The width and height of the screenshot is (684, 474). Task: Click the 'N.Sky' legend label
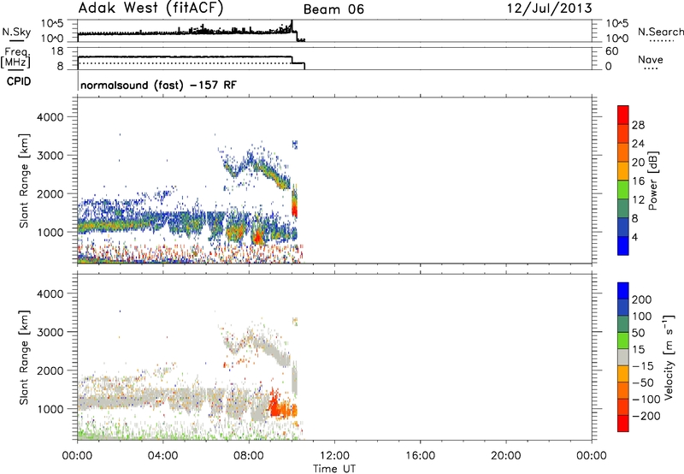point(16,32)
